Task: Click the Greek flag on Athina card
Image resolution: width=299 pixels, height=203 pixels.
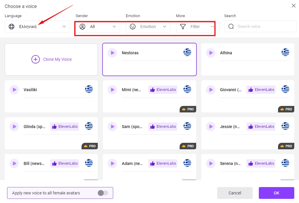Action: [285, 53]
